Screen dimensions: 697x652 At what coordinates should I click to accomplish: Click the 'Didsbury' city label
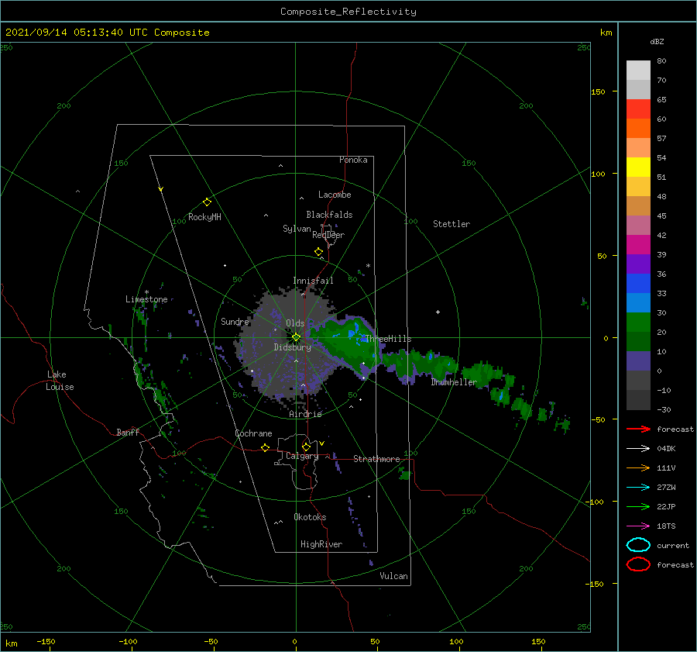[292, 347]
